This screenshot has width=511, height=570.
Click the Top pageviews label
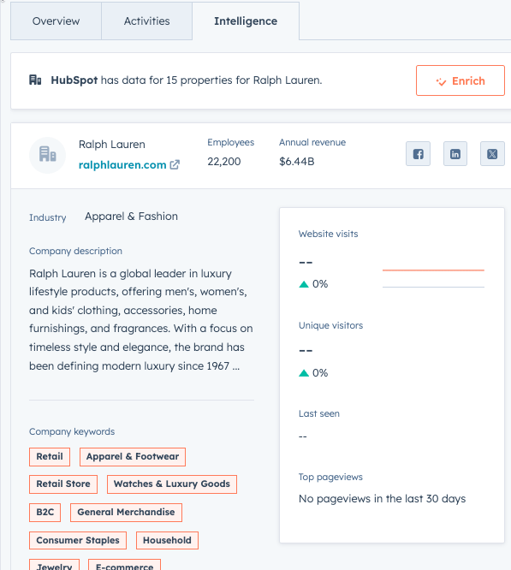point(330,477)
